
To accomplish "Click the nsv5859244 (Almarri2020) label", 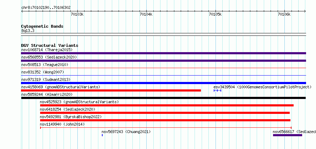I will tap(47, 94).
